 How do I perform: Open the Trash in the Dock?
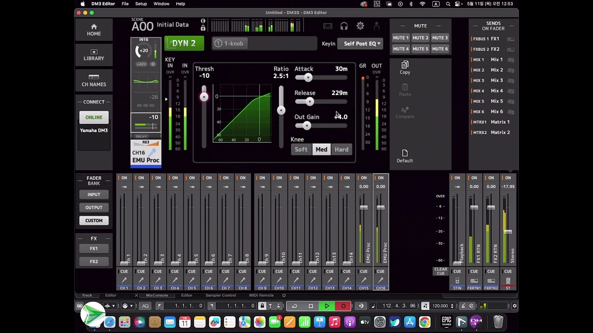498,322
